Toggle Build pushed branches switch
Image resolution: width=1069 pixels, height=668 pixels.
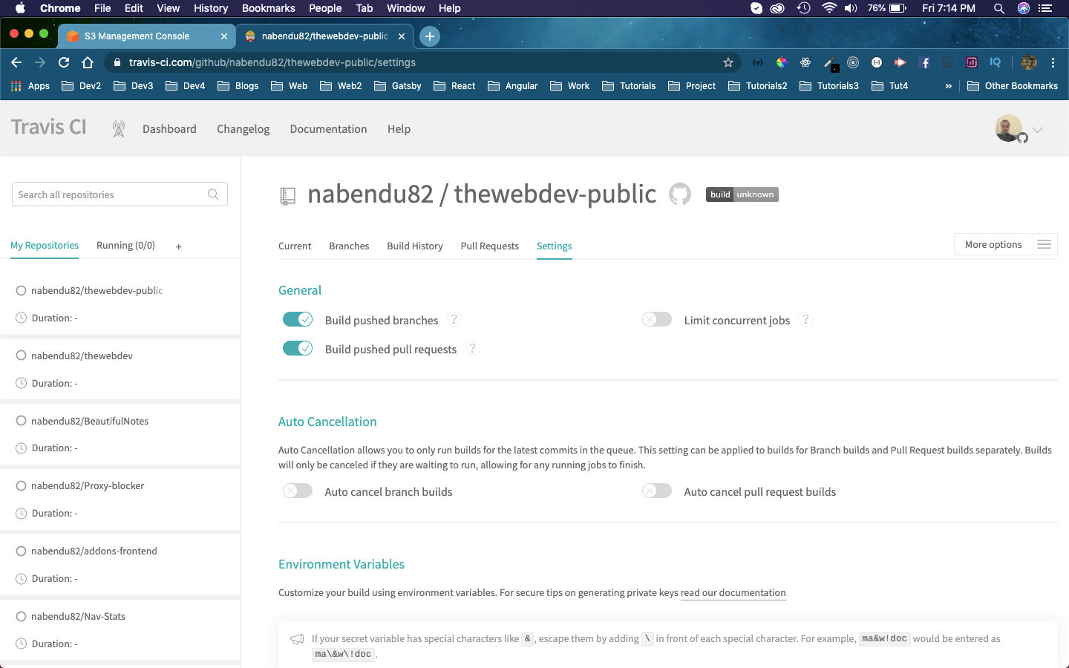point(298,319)
